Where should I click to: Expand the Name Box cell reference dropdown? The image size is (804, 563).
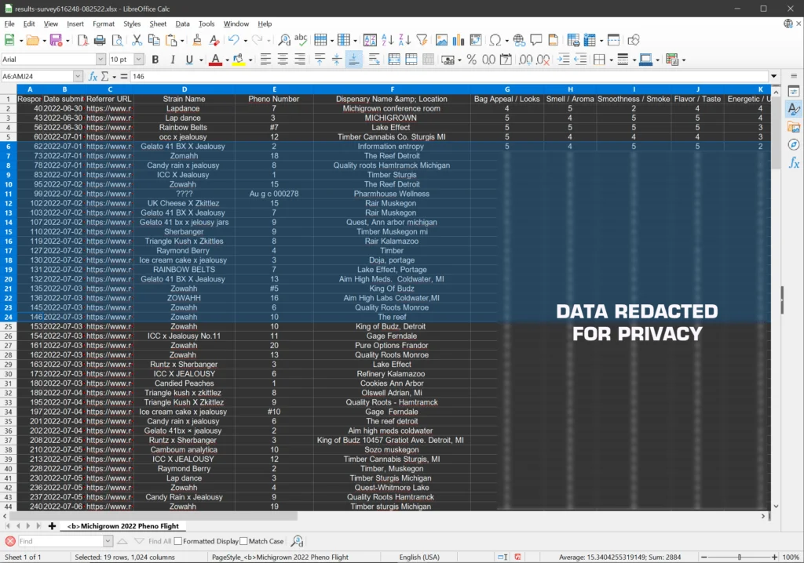(78, 77)
